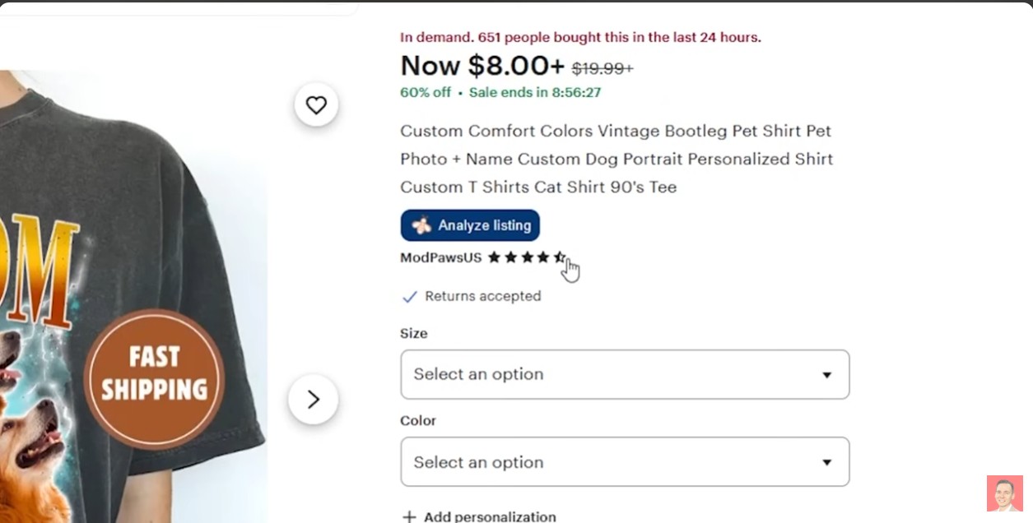This screenshot has height=523, width=1033.
Task: Click the plus icon beside Add personalization
Action: [409, 516]
